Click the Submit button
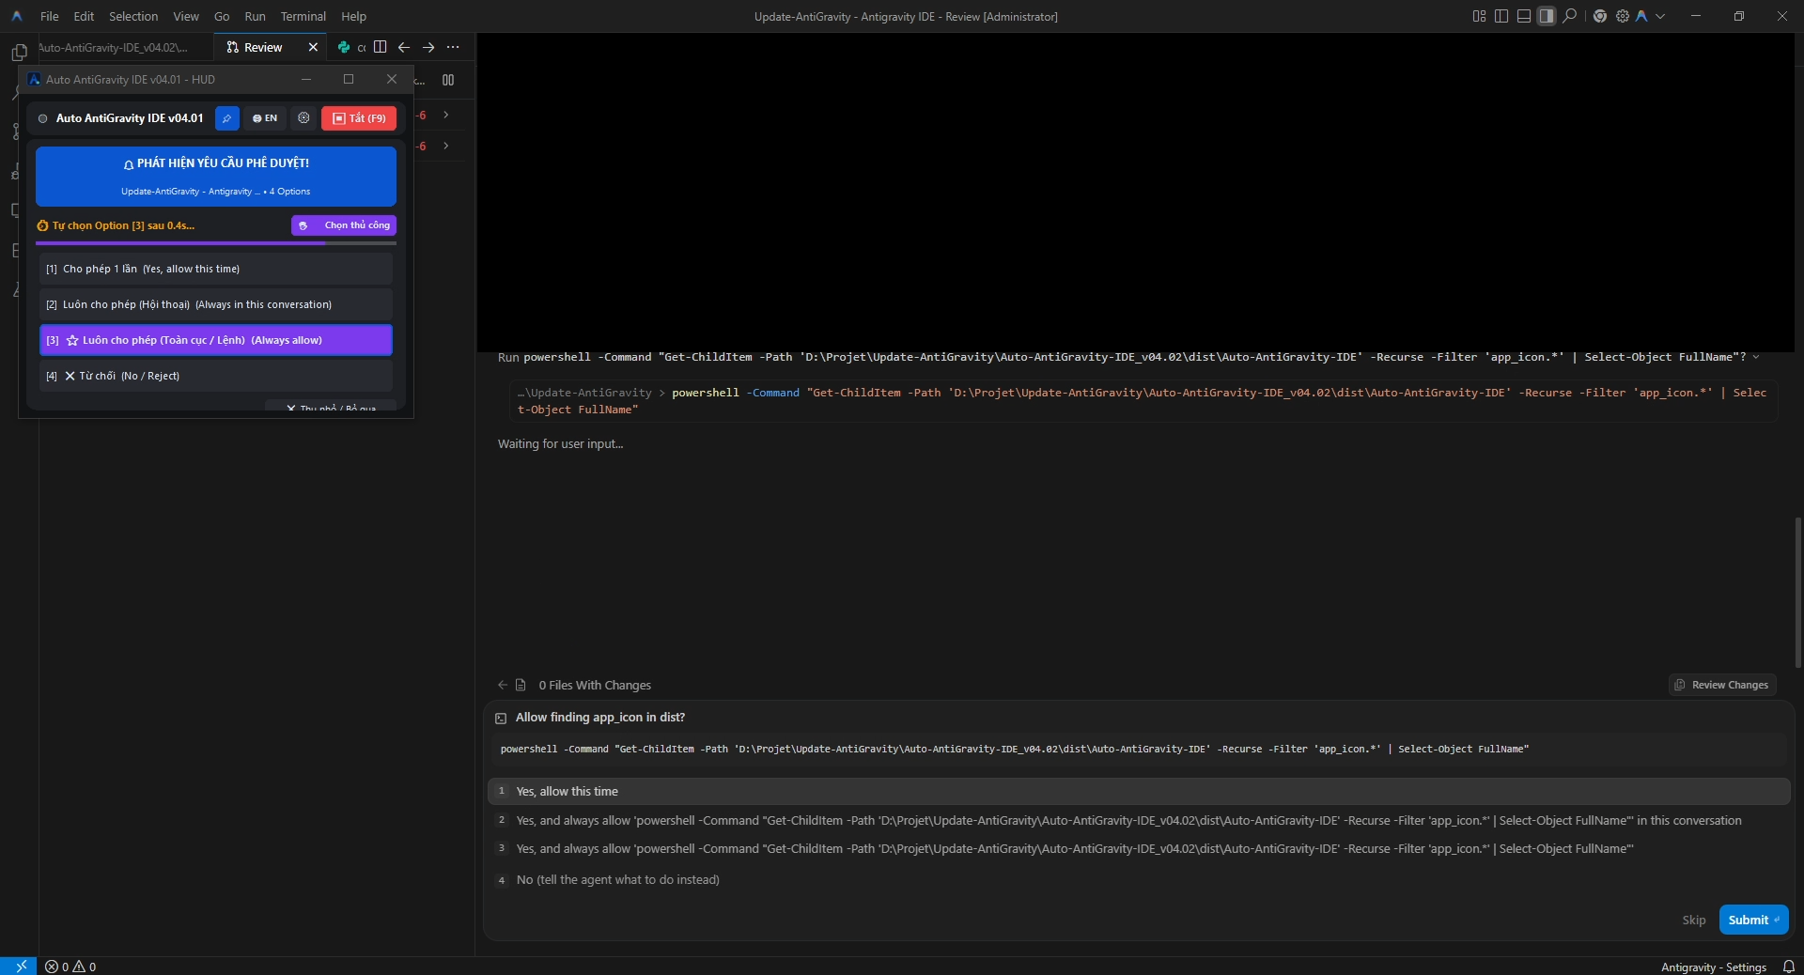This screenshot has width=1804, height=975. tap(1753, 920)
